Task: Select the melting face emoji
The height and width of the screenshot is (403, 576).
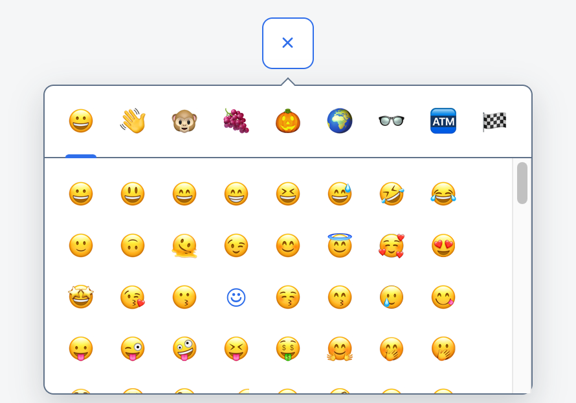Action: (x=184, y=245)
